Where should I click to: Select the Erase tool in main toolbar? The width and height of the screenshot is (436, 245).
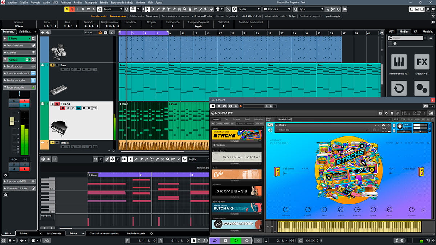point(163,9)
